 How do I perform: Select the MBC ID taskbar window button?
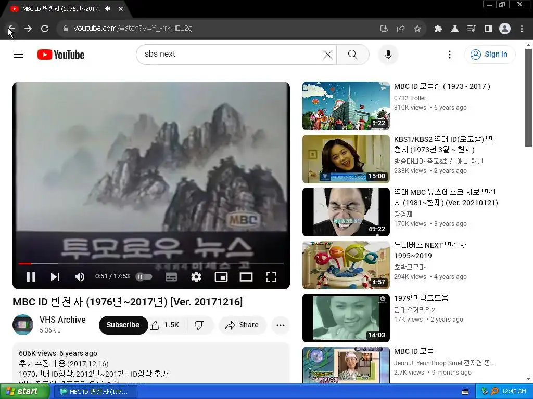(x=96, y=392)
